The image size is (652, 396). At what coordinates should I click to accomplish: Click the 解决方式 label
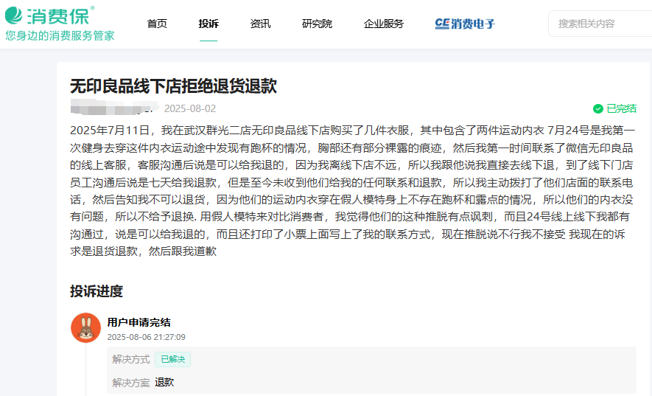point(131,359)
